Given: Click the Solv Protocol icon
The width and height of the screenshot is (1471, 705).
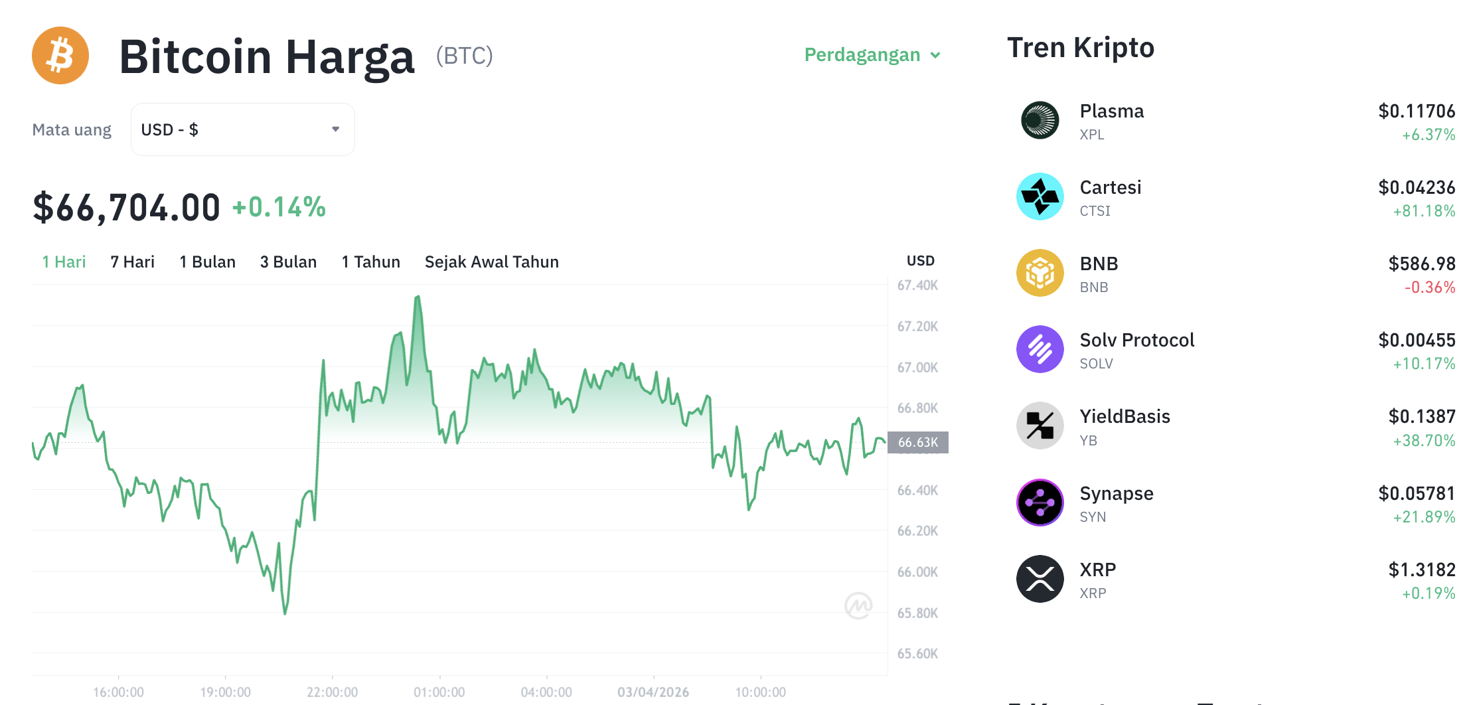Looking at the screenshot, I should [x=1040, y=350].
